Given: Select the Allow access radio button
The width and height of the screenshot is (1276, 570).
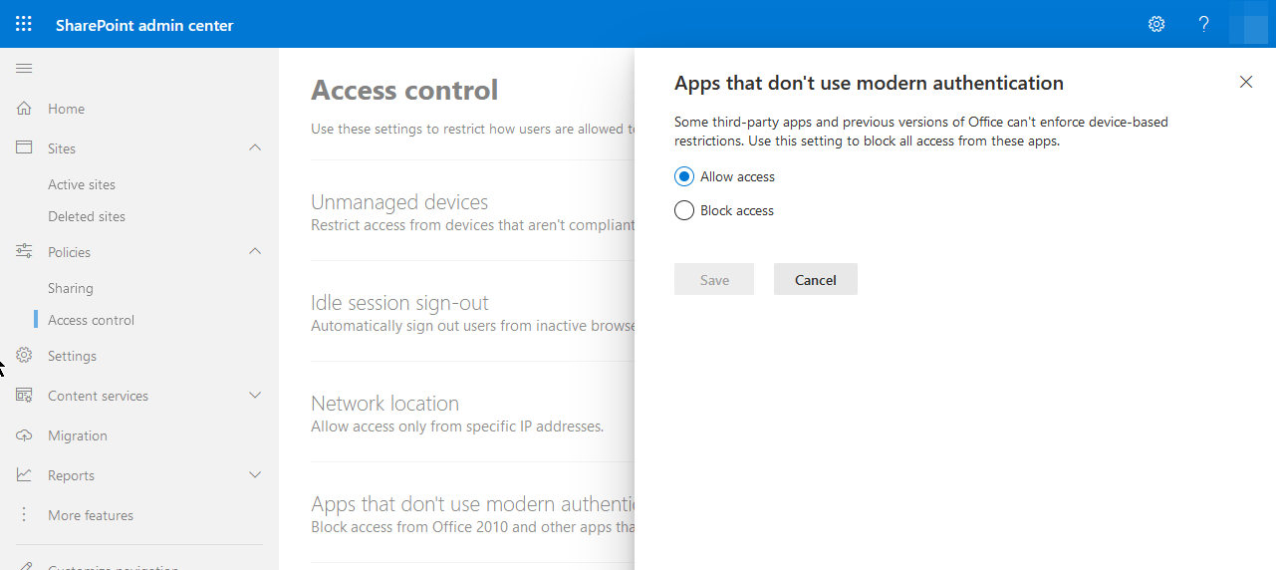Looking at the screenshot, I should coord(684,176).
